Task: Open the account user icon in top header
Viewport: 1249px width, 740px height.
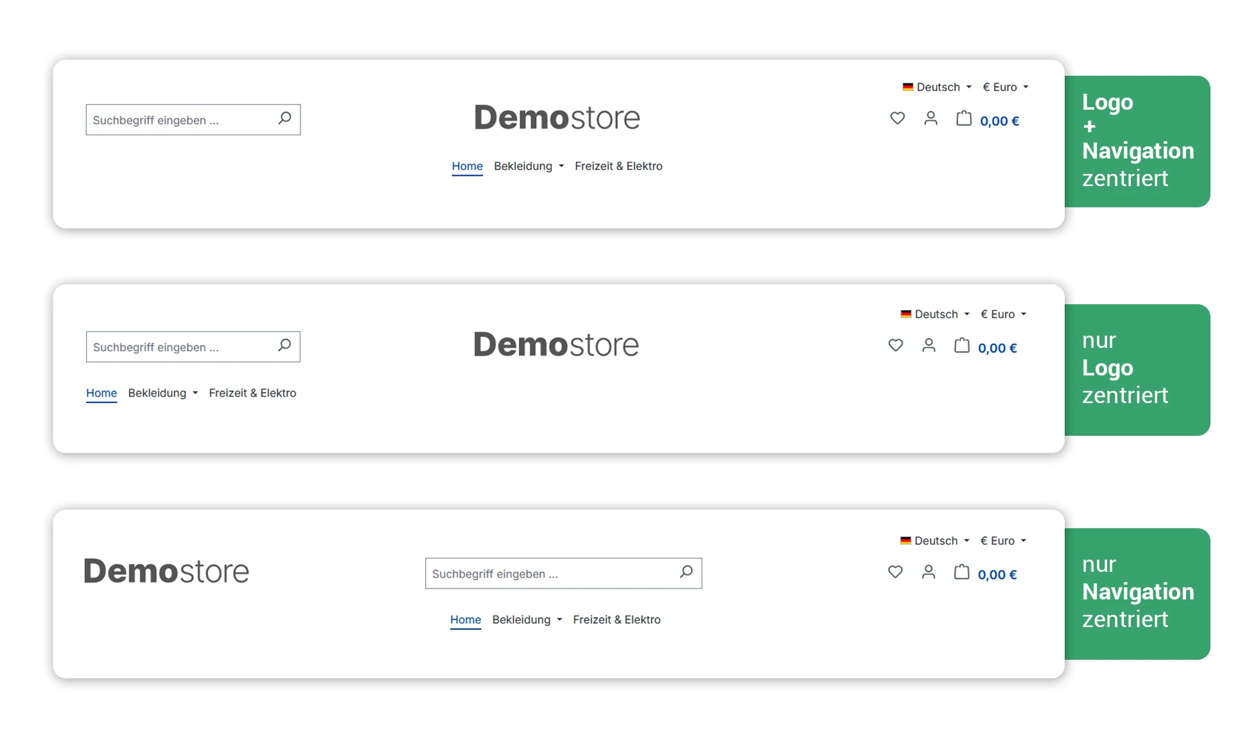Action: (x=930, y=119)
